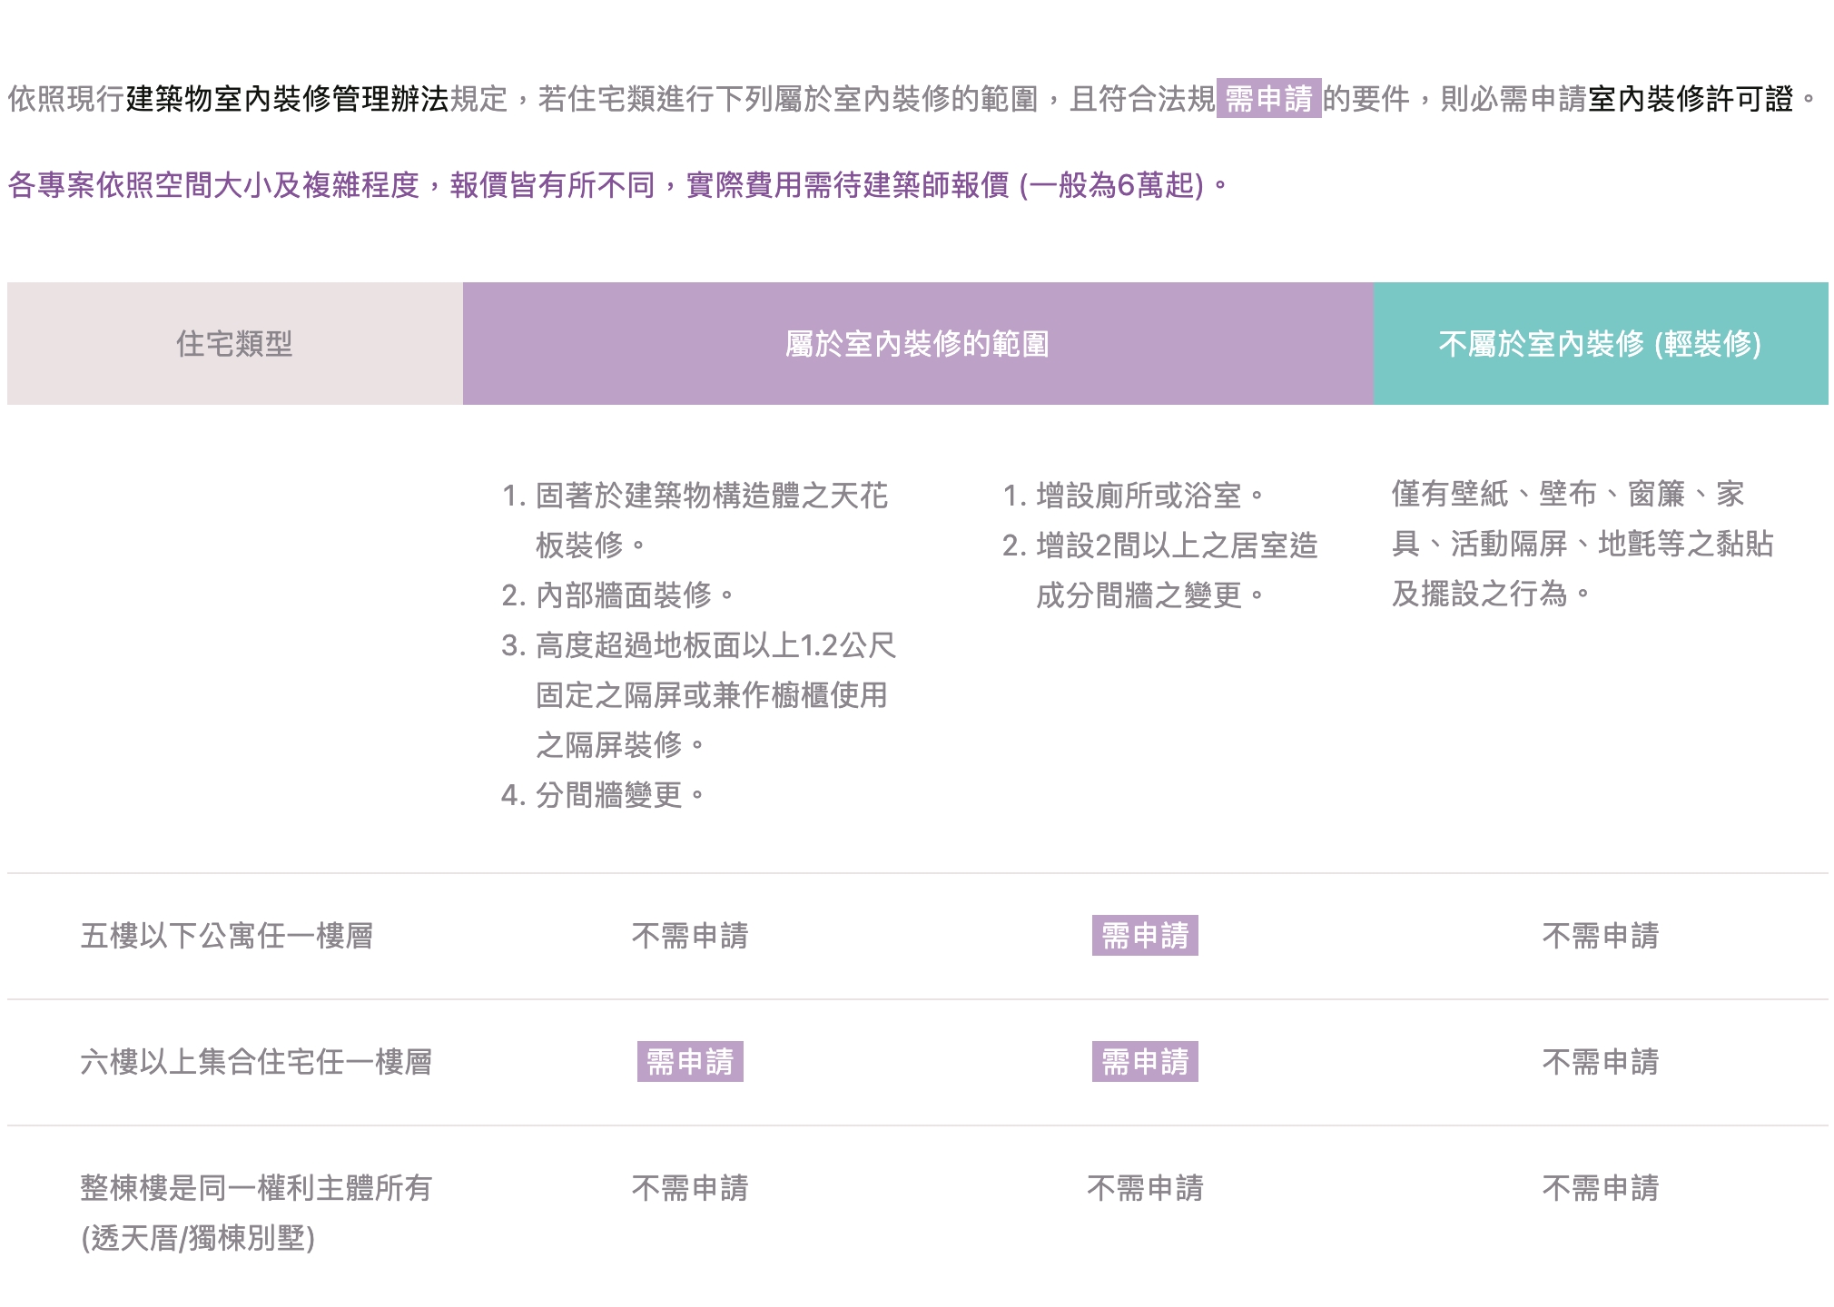Click the teal 不屬於室內裝修 (輕裝修) header
This screenshot has height=1307, width=1834.
click(1600, 343)
